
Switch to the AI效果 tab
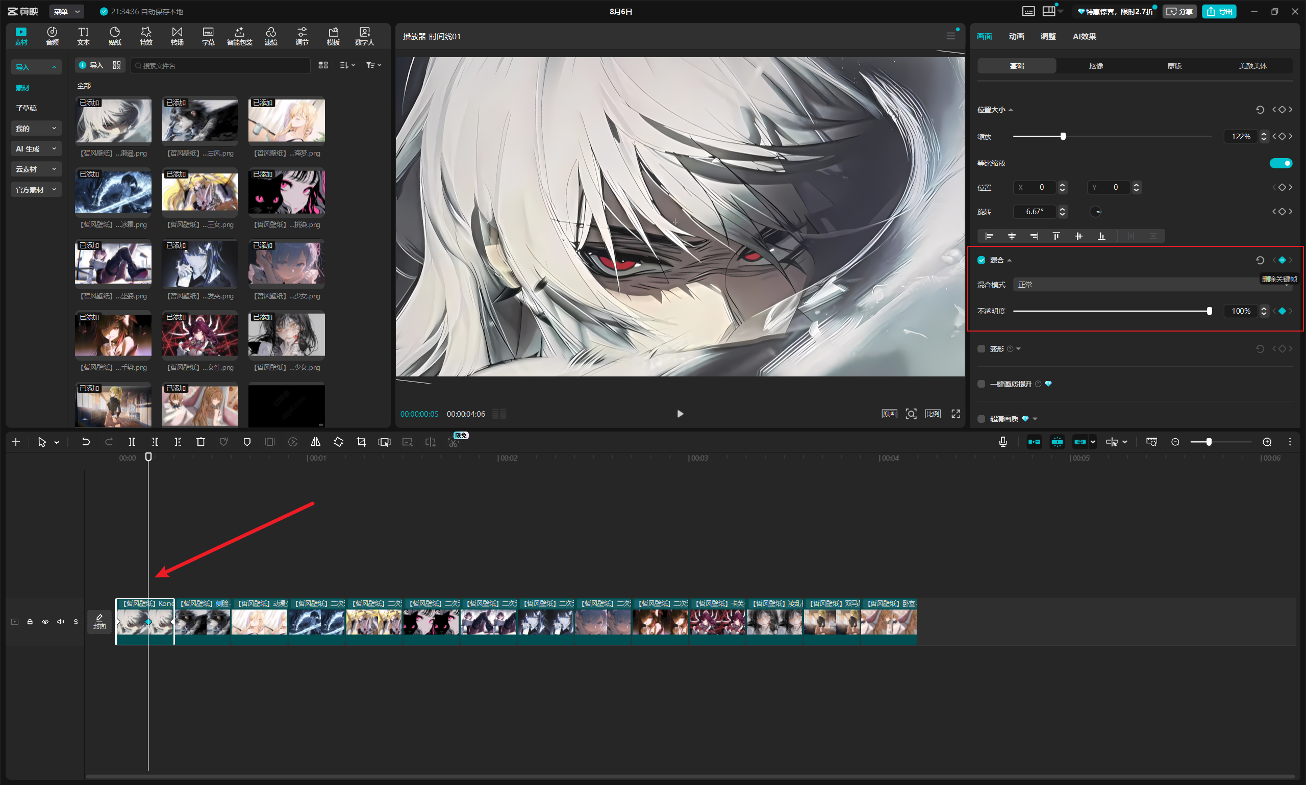(x=1085, y=36)
